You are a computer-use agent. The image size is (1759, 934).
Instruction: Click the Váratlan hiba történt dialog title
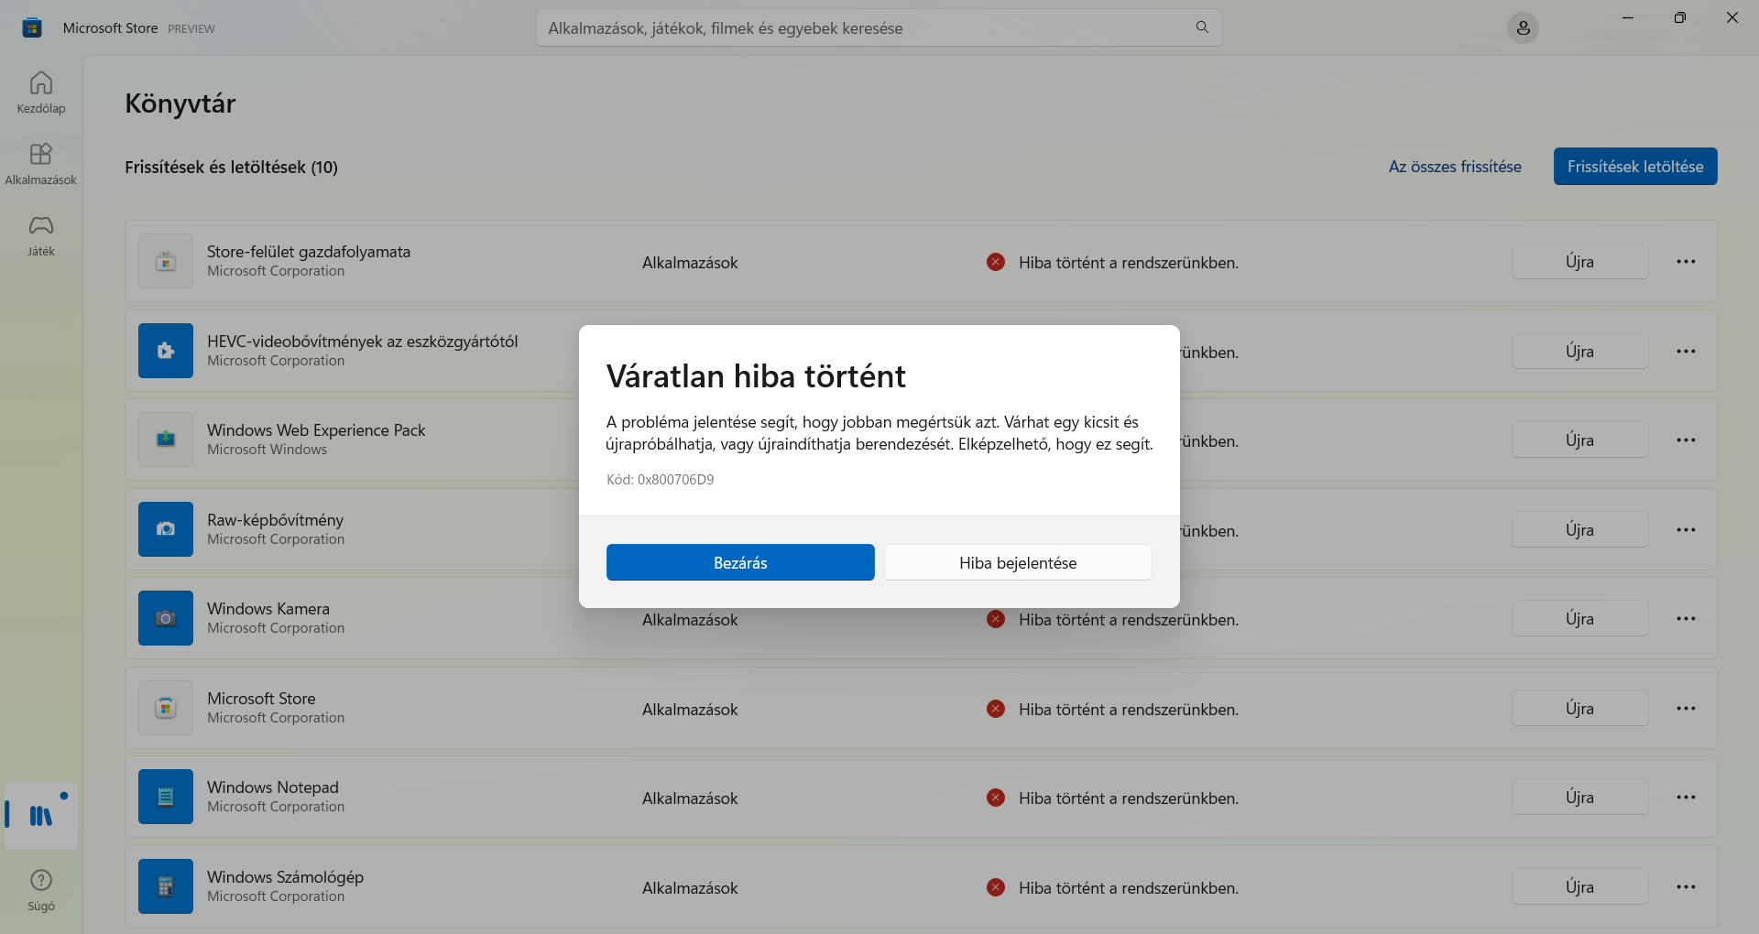756,375
